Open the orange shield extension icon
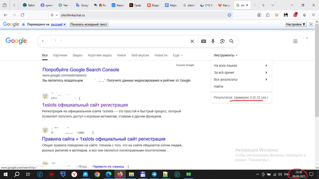The height and width of the screenshot is (179, 319). pyautogui.click(x=277, y=15)
